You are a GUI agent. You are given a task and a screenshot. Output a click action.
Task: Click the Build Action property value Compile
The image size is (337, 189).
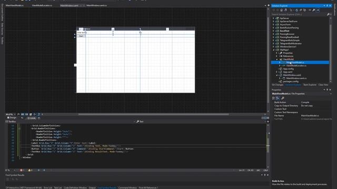coord(305,102)
